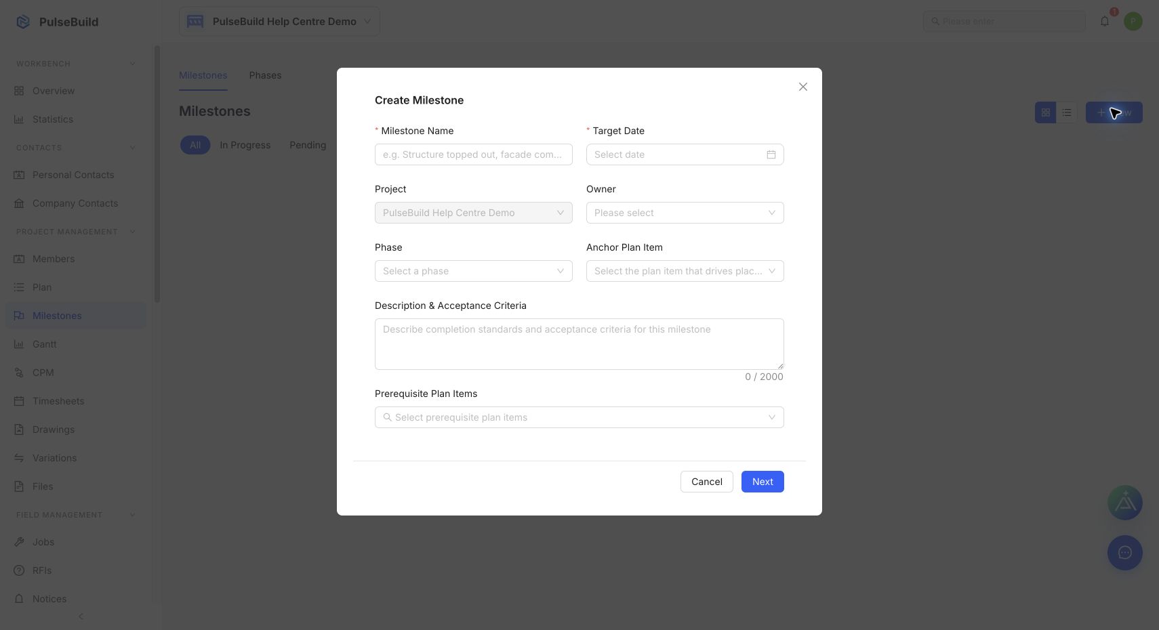
Task: Select the All filter pill
Action: tap(195, 145)
